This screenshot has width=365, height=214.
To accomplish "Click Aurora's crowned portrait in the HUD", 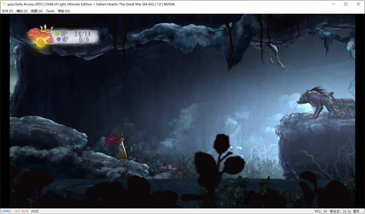I will point(40,35).
